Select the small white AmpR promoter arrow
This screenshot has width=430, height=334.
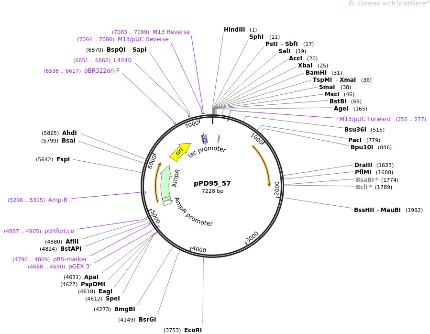[167, 203]
